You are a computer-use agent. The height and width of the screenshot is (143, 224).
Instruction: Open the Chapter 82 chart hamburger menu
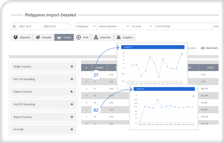coord(193,96)
